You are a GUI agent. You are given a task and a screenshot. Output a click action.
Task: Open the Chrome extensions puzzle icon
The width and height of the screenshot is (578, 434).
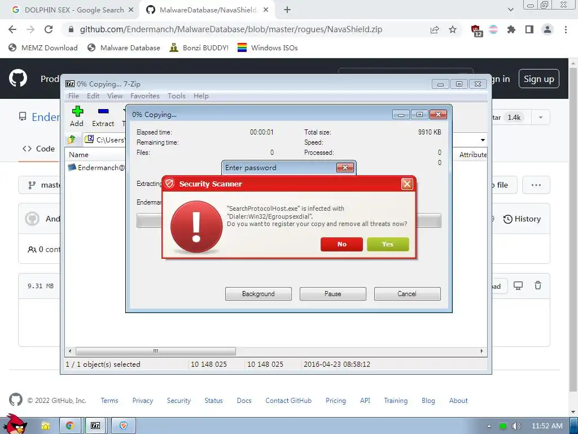coord(511,29)
